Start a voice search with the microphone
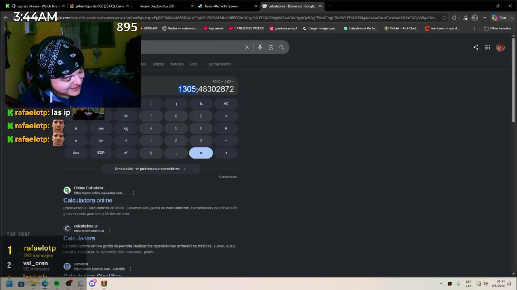517x290 pixels. click(x=260, y=47)
